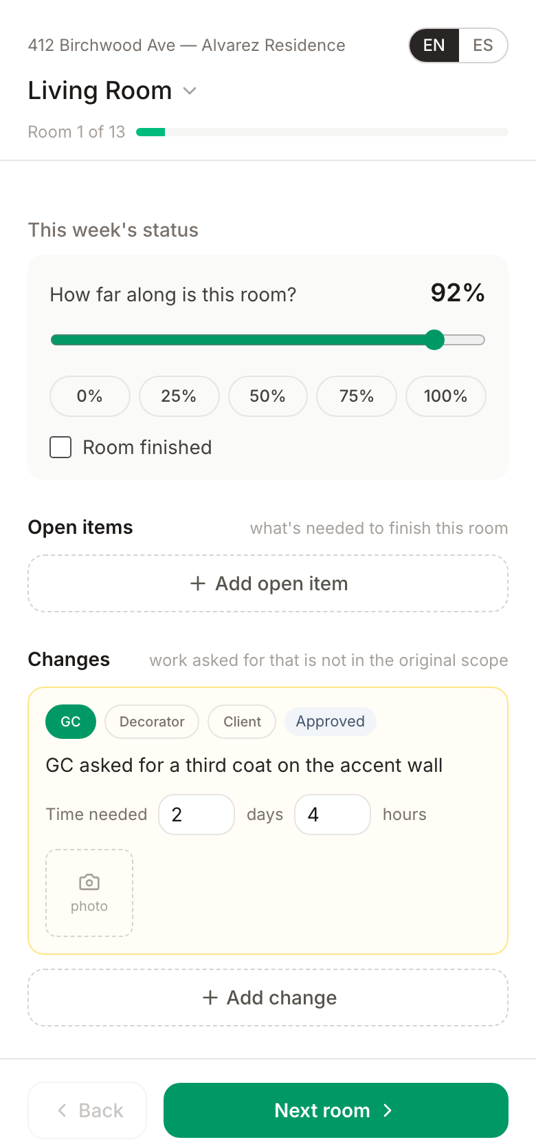
Task: Click the plus icon beside Add change
Action: point(210,998)
